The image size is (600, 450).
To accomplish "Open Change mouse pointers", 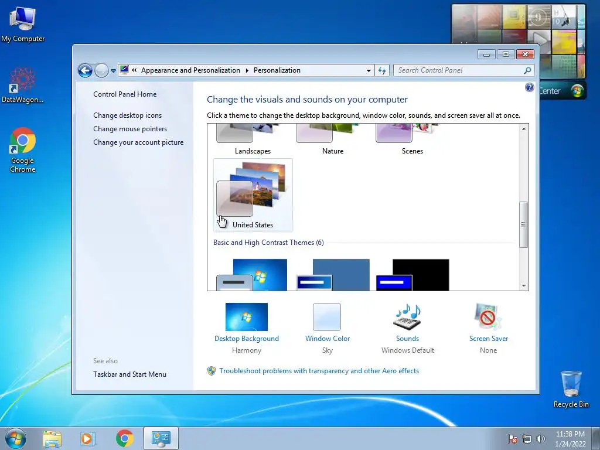I will point(130,128).
